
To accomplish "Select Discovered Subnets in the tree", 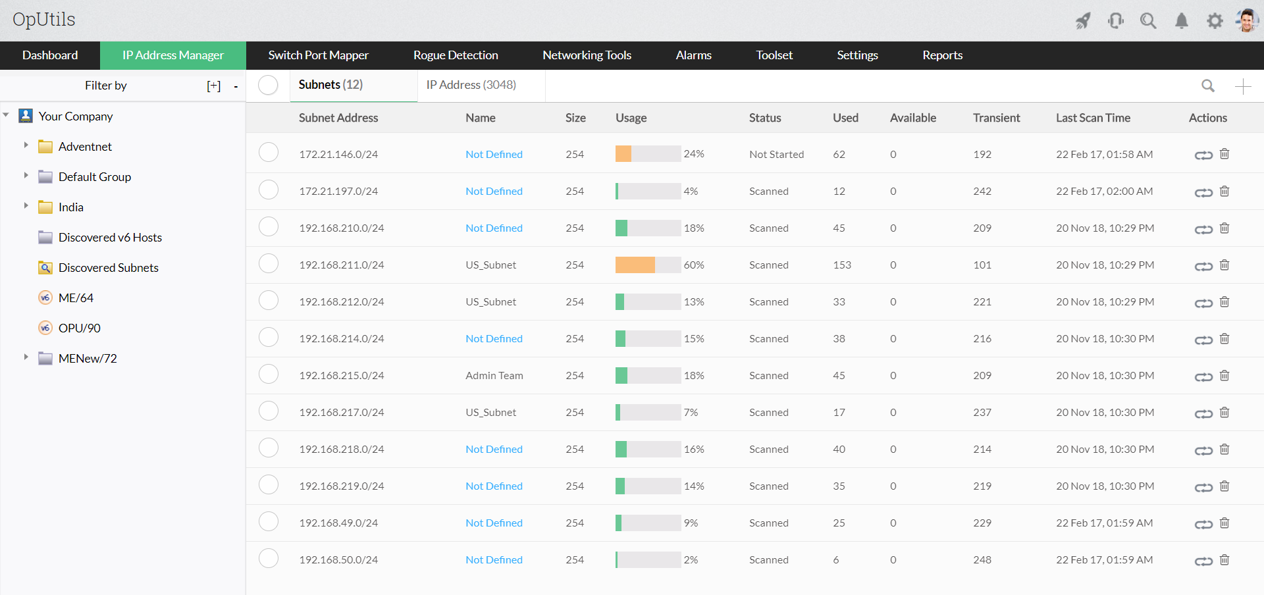I will coord(108,268).
